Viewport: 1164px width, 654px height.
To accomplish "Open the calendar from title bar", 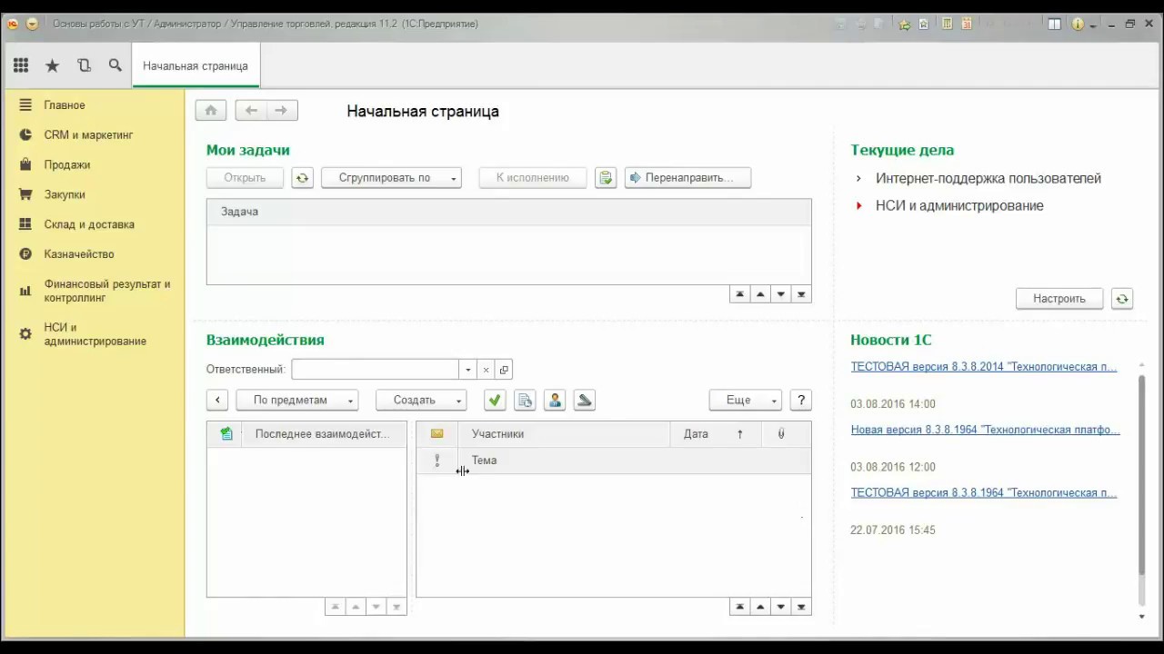I will 967,25.
